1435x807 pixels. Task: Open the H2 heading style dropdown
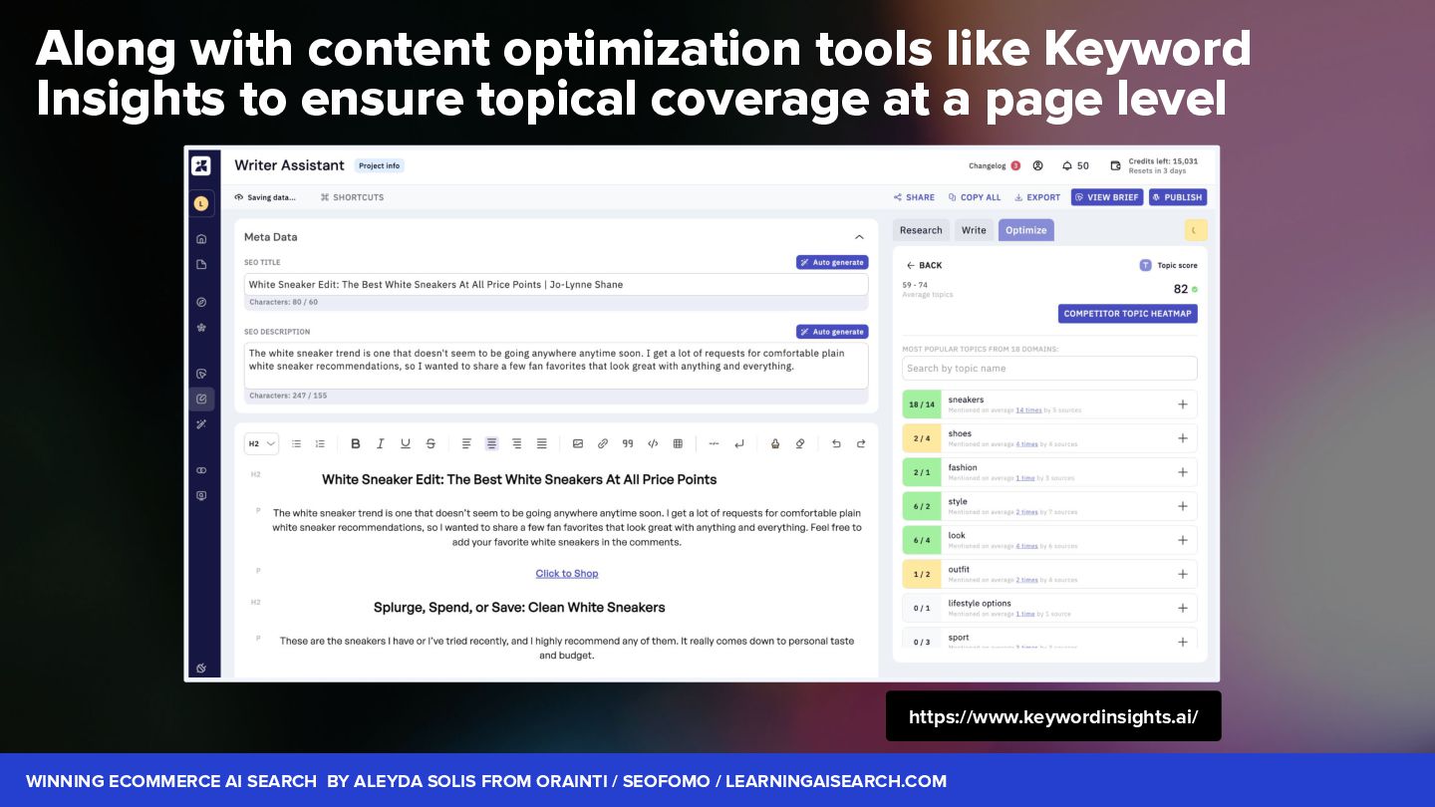coord(262,443)
